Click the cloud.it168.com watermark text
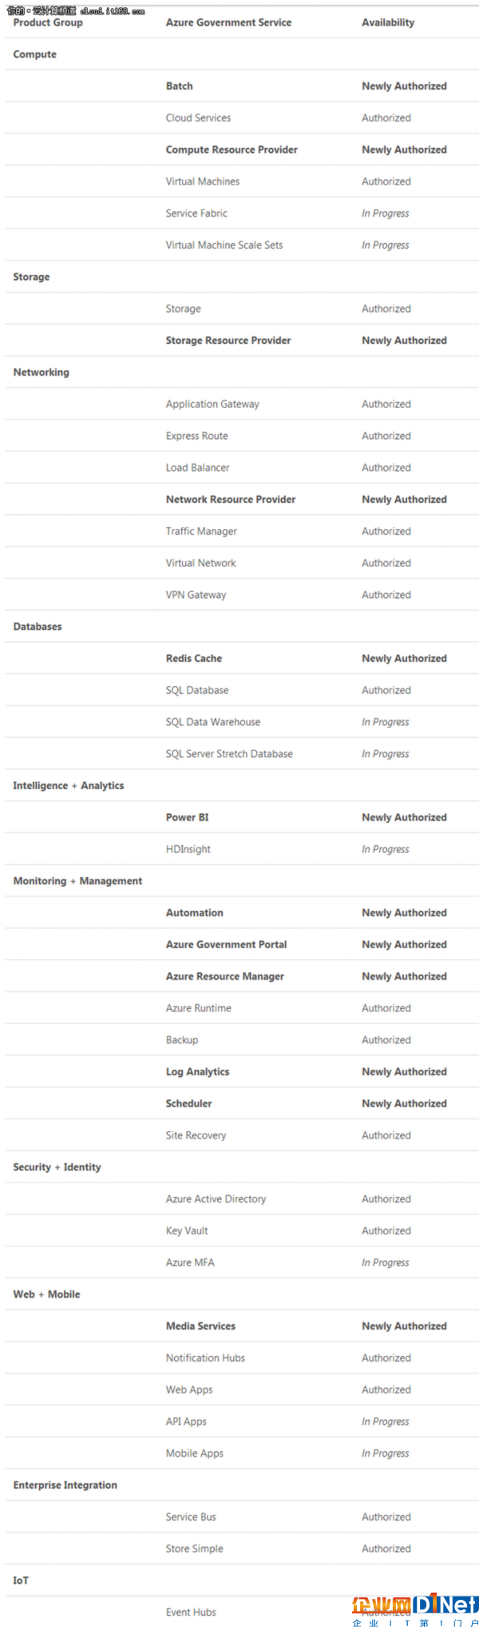The width and height of the screenshot is (479, 1627). click(76, 11)
